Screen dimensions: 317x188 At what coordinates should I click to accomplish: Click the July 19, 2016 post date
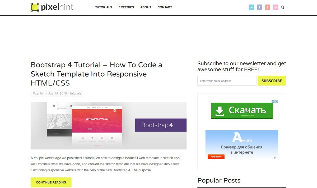[x=57, y=93]
